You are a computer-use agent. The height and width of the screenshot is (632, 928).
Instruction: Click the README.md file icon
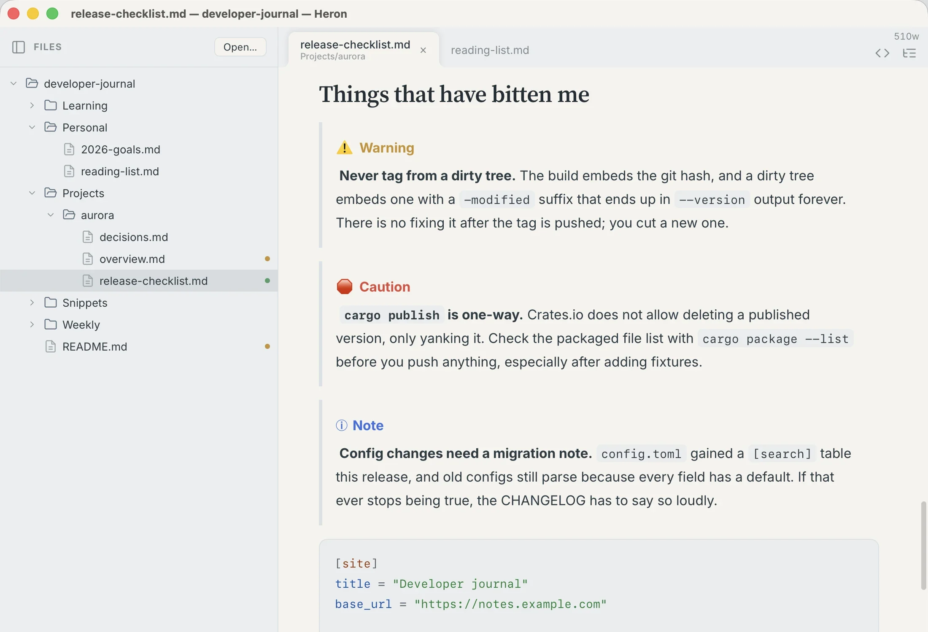coord(51,346)
